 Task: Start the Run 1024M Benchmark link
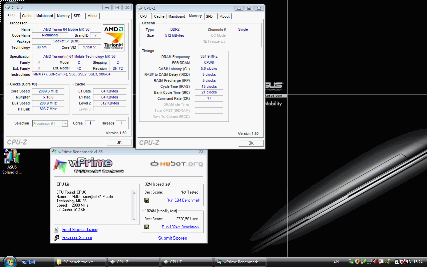(x=180, y=227)
